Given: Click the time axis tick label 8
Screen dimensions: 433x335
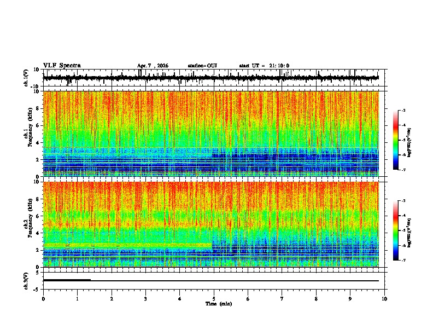Looking at the screenshot, I should (x=316, y=299).
